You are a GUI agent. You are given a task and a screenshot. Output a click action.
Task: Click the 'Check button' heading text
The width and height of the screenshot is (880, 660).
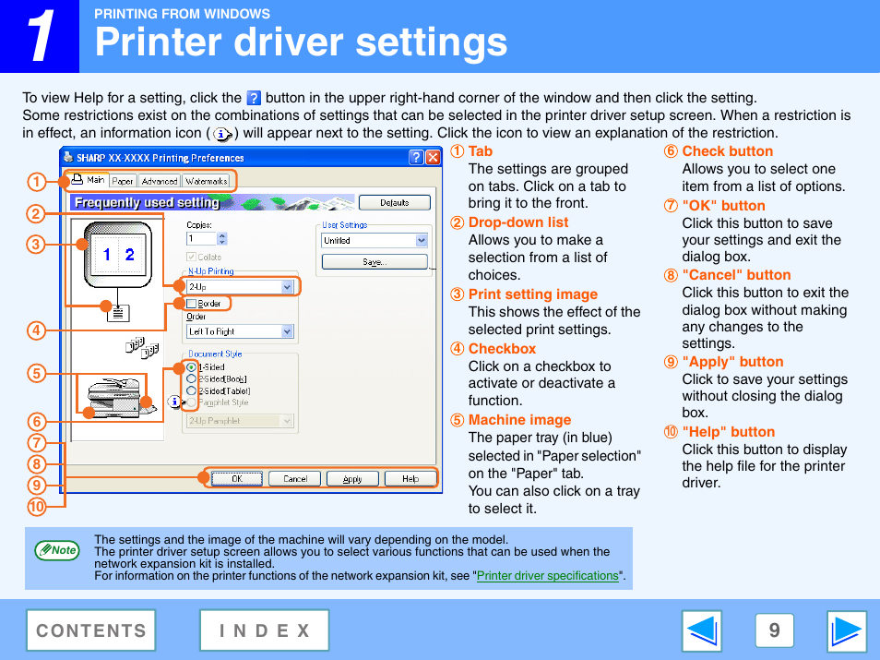tap(728, 151)
